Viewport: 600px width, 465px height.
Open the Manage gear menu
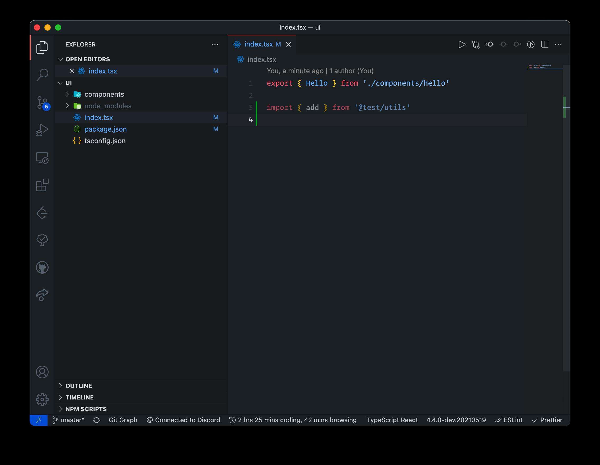click(x=42, y=399)
